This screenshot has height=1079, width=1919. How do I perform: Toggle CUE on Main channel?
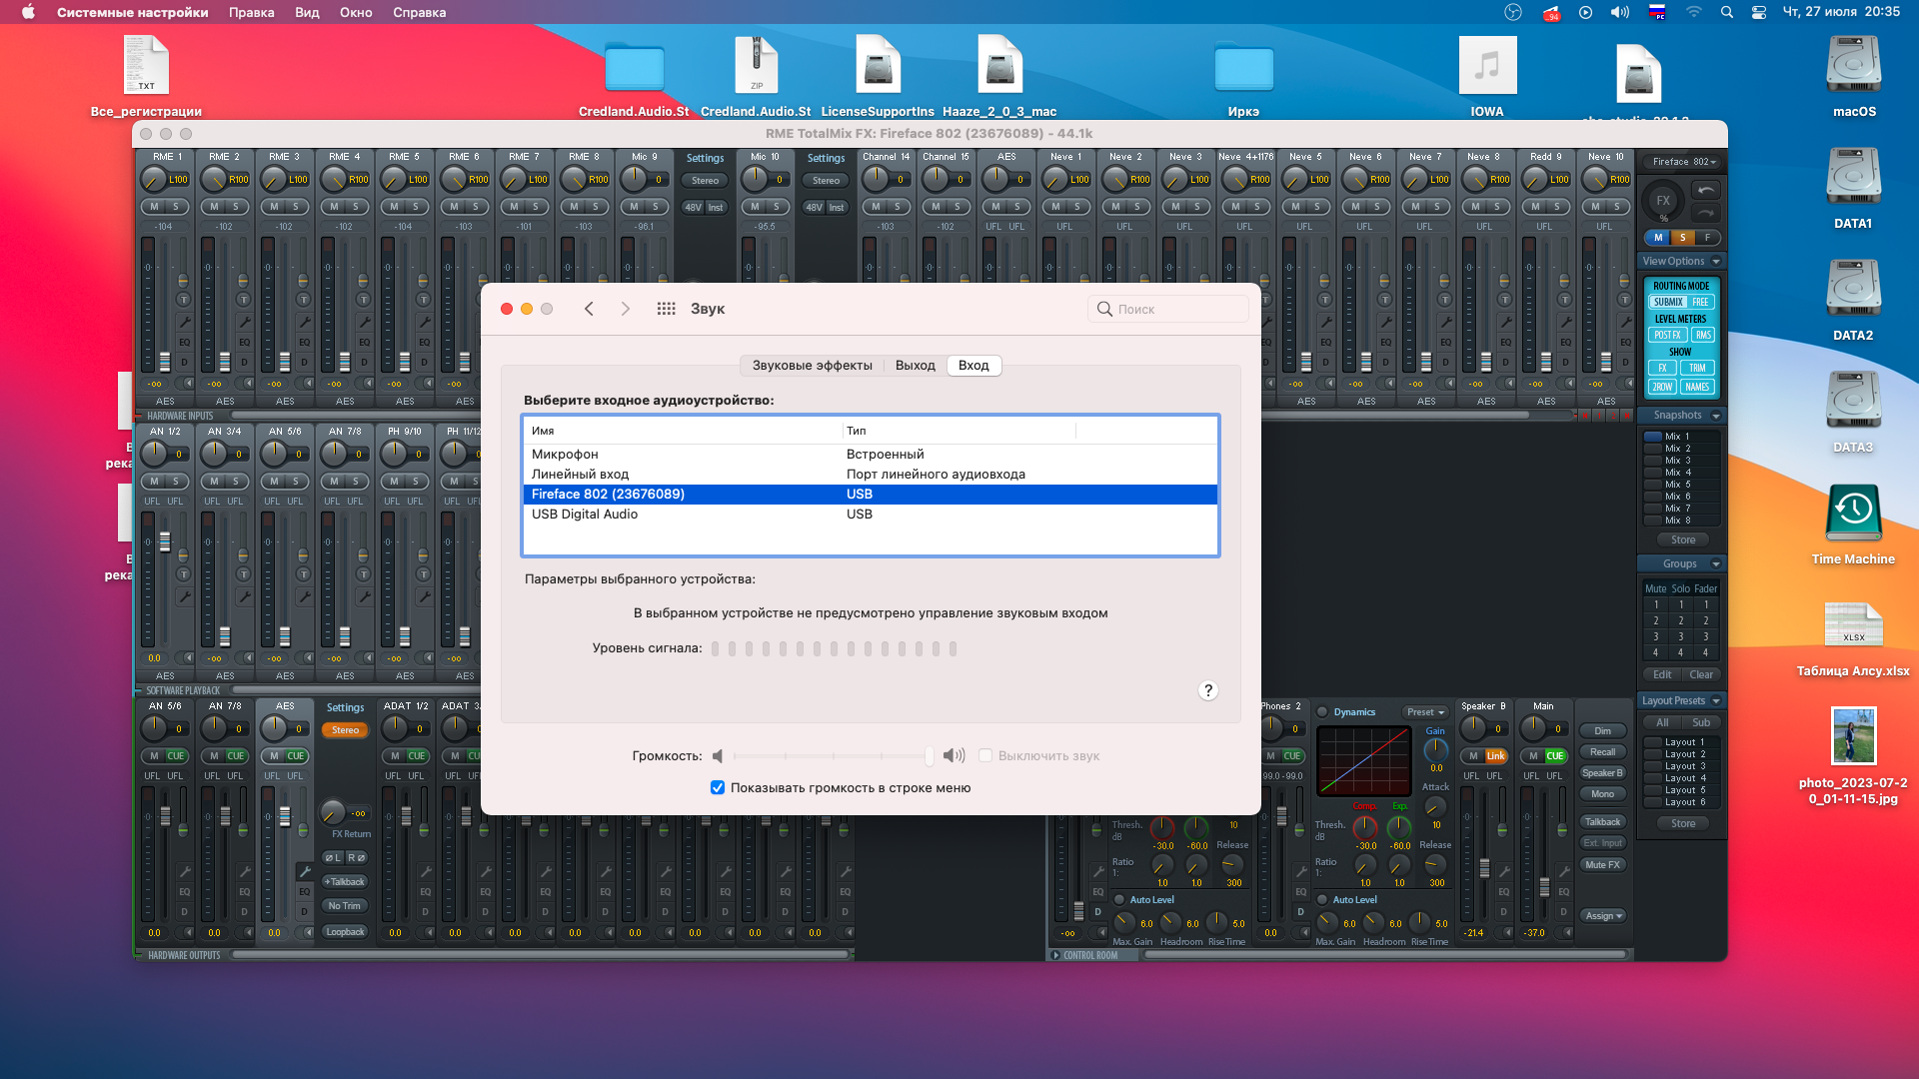1554,756
